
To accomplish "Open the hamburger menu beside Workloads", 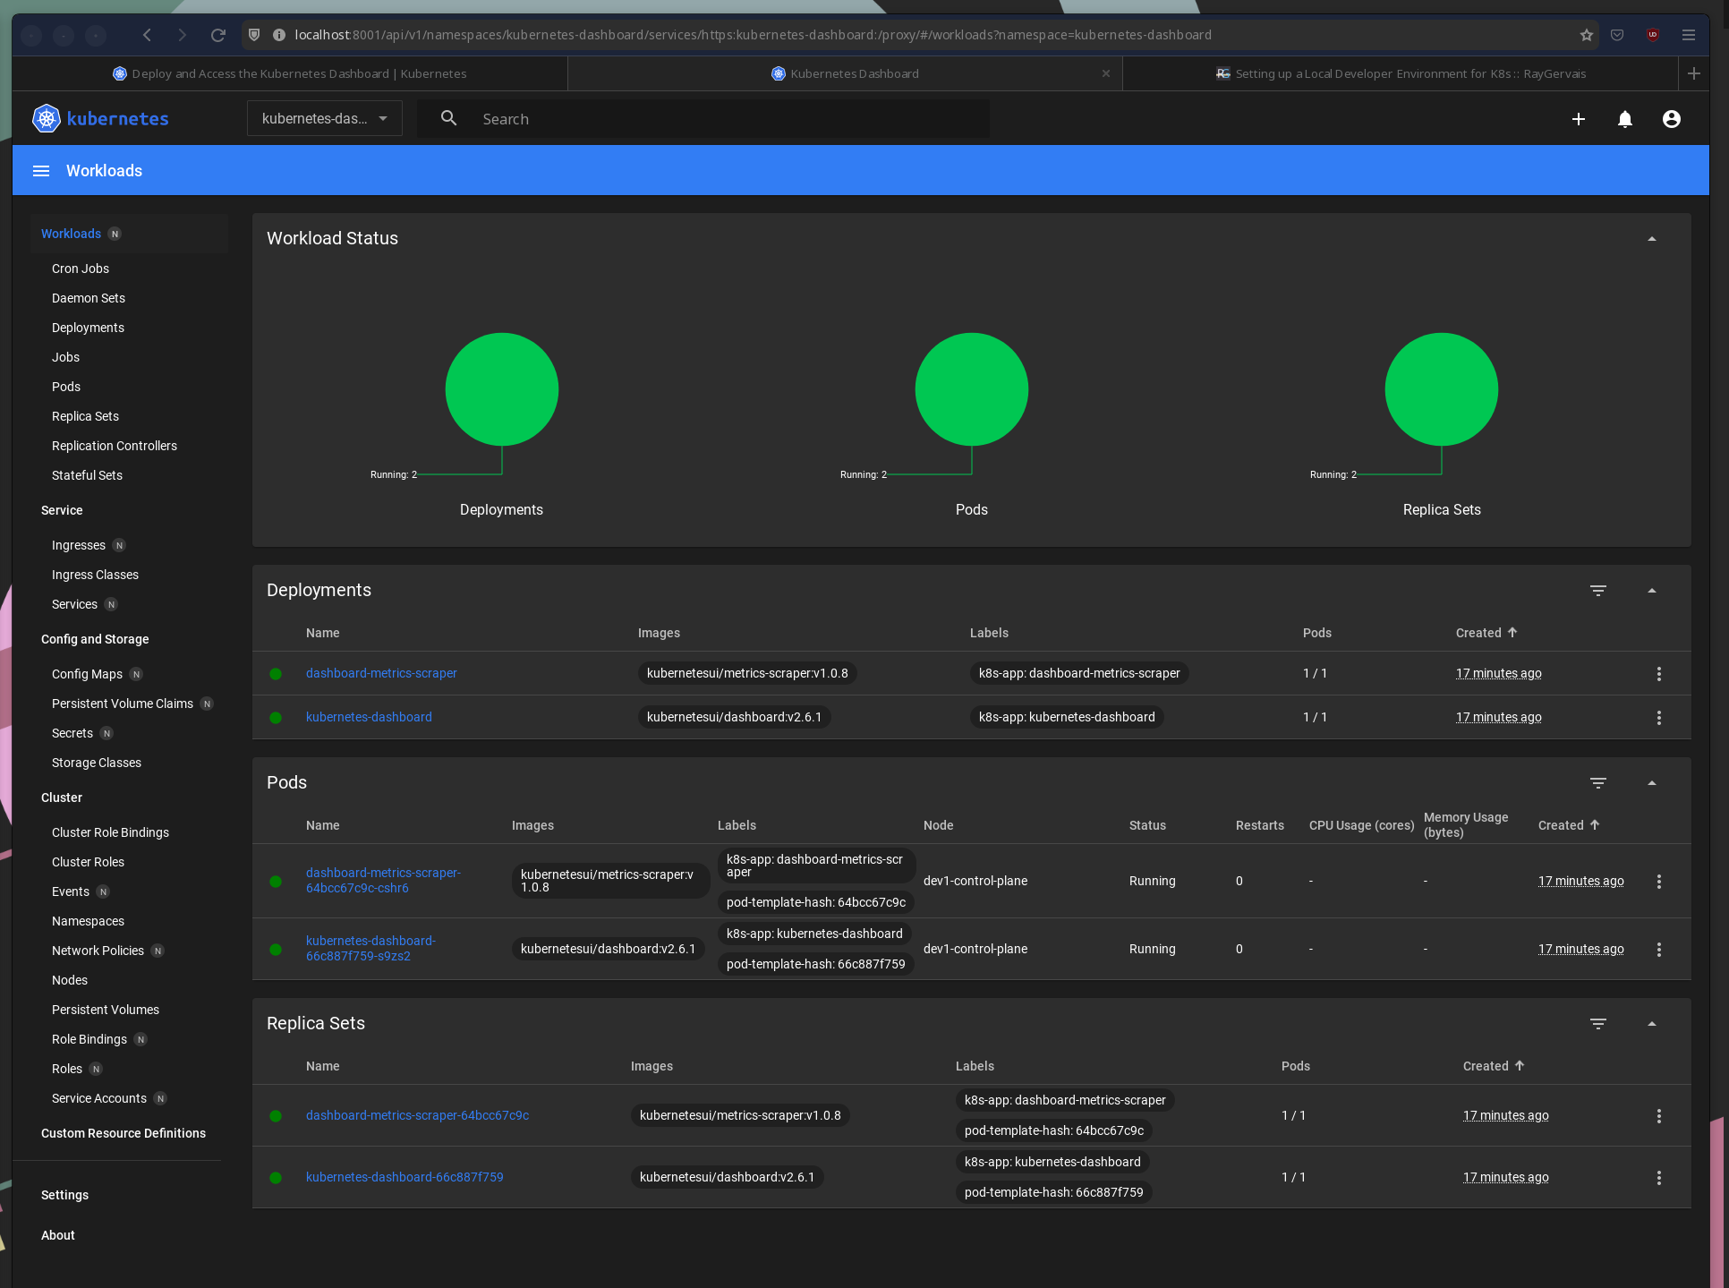I will 41,171.
